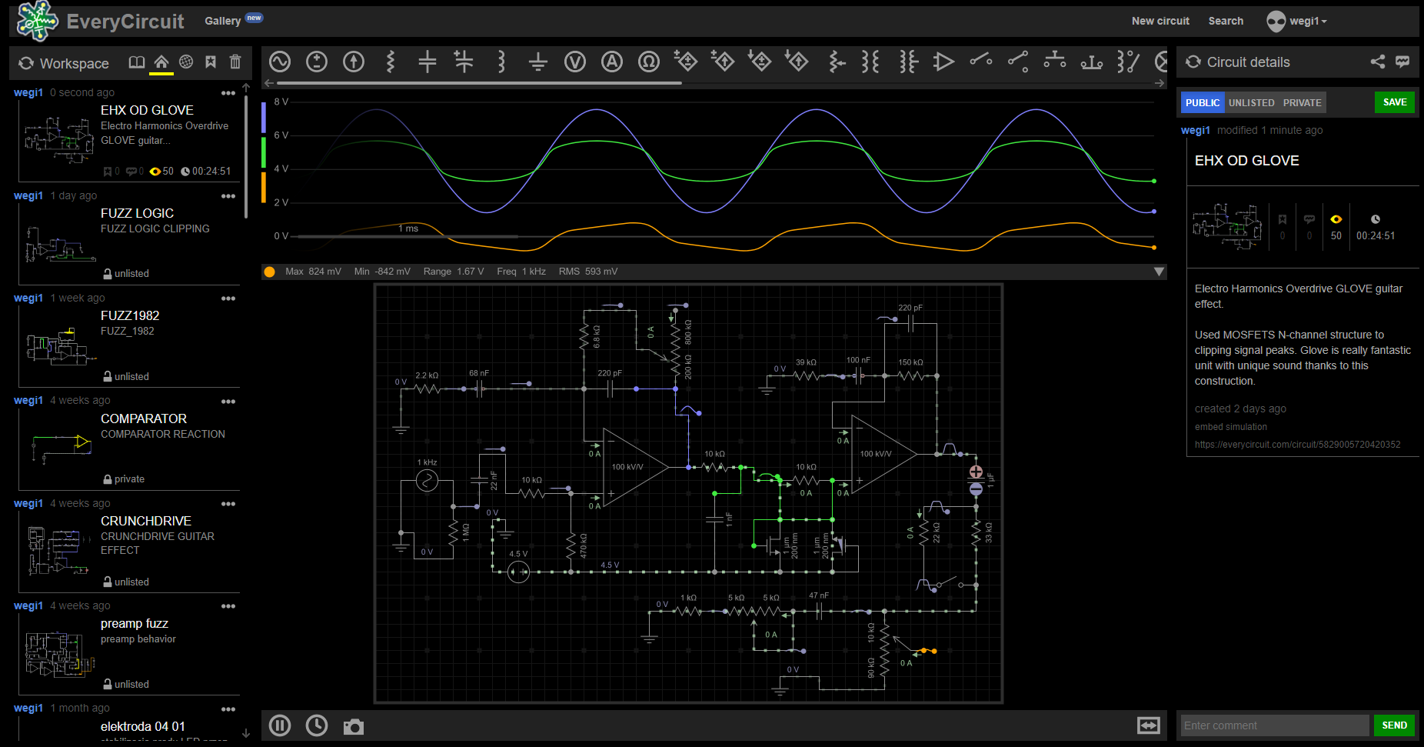Image resolution: width=1424 pixels, height=747 pixels.
Task: Add a polarized capacitor component
Action: click(464, 62)
